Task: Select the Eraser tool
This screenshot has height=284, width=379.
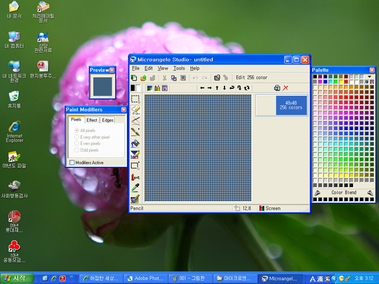Action: pos(136,154)
